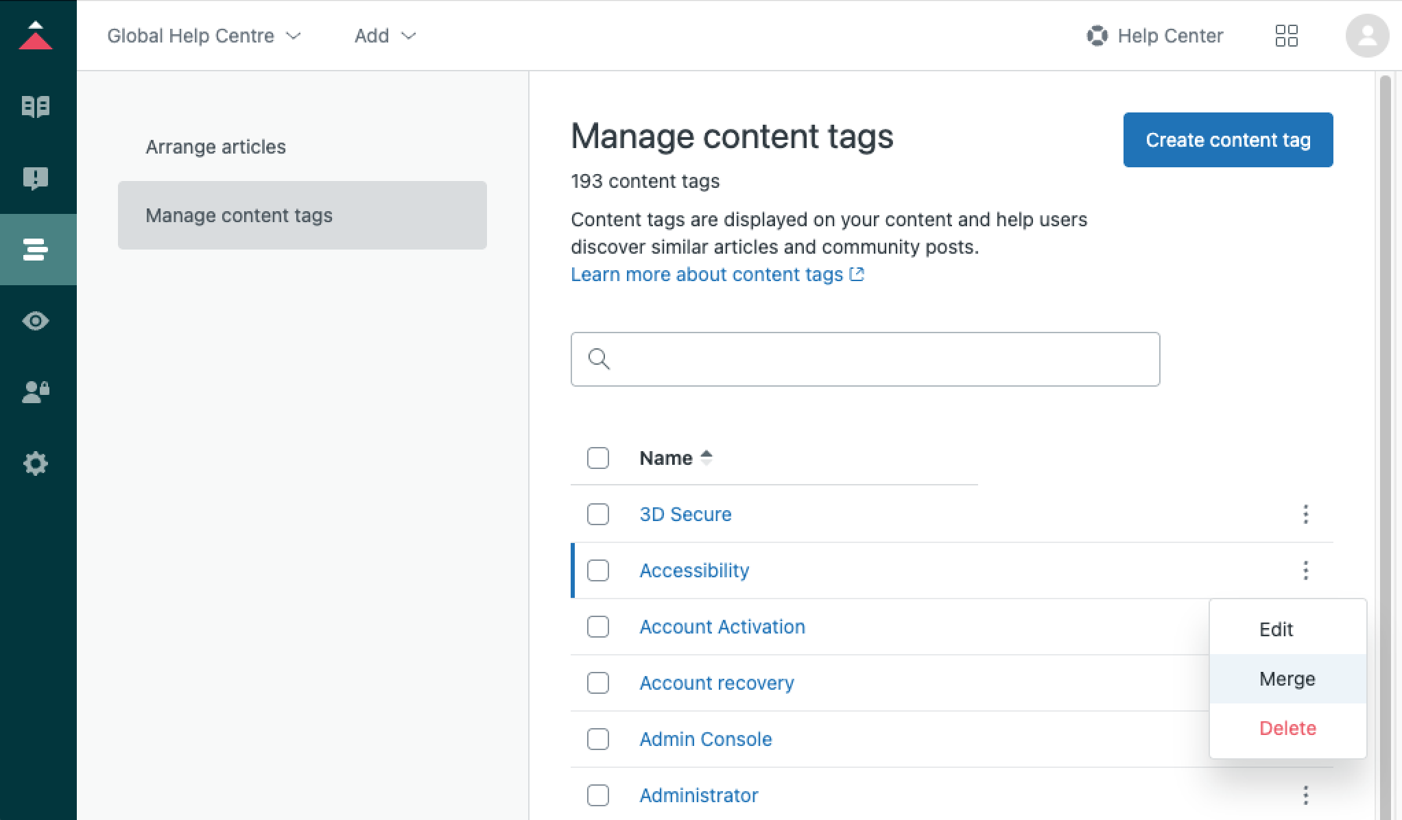The width and height of the screenshot is (1402, 820).
Task: Open the content moderation sidebar icon
Action: pyautogui.click(x=36, y=178)
